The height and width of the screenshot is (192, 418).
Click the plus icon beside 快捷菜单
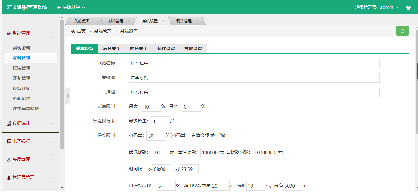pos(58,8)
